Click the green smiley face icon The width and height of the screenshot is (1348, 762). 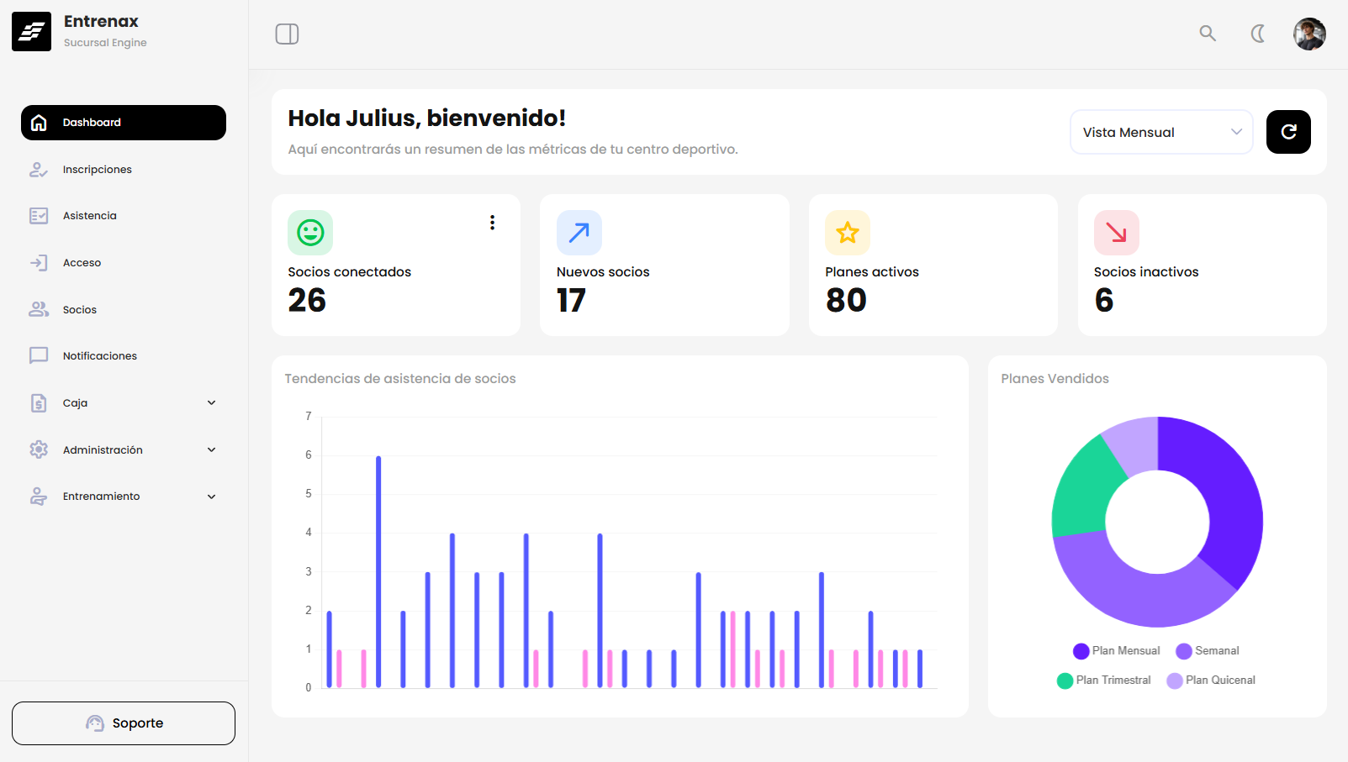click(x=310, y=233)
